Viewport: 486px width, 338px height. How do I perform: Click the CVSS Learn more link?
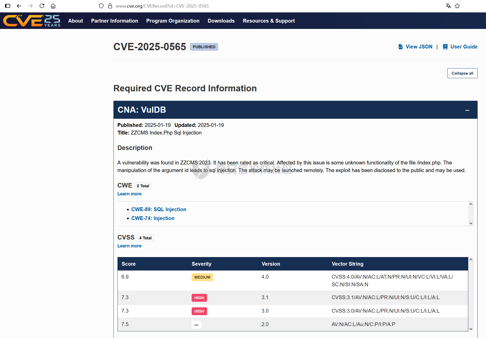[x=129, y=246]
